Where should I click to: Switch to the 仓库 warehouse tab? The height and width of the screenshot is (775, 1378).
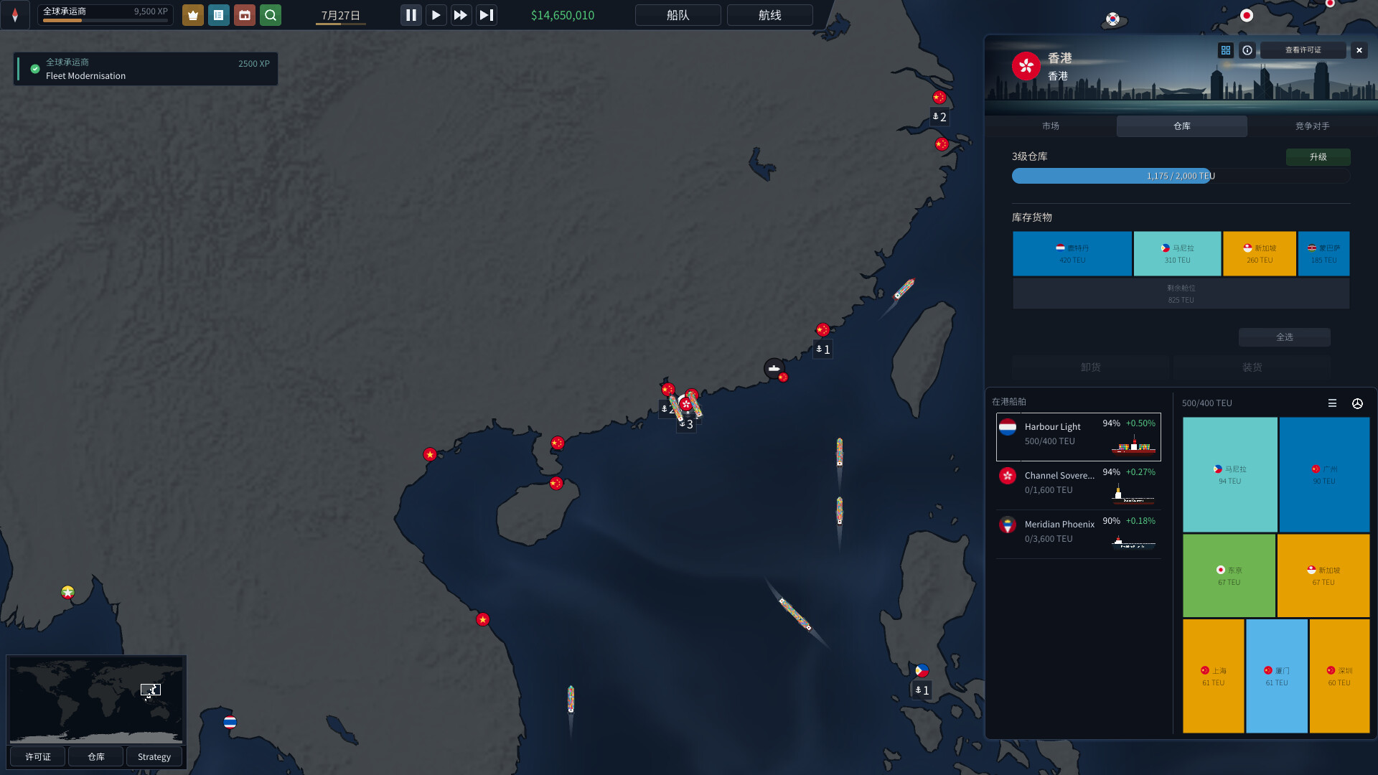tap(1181, 126)
